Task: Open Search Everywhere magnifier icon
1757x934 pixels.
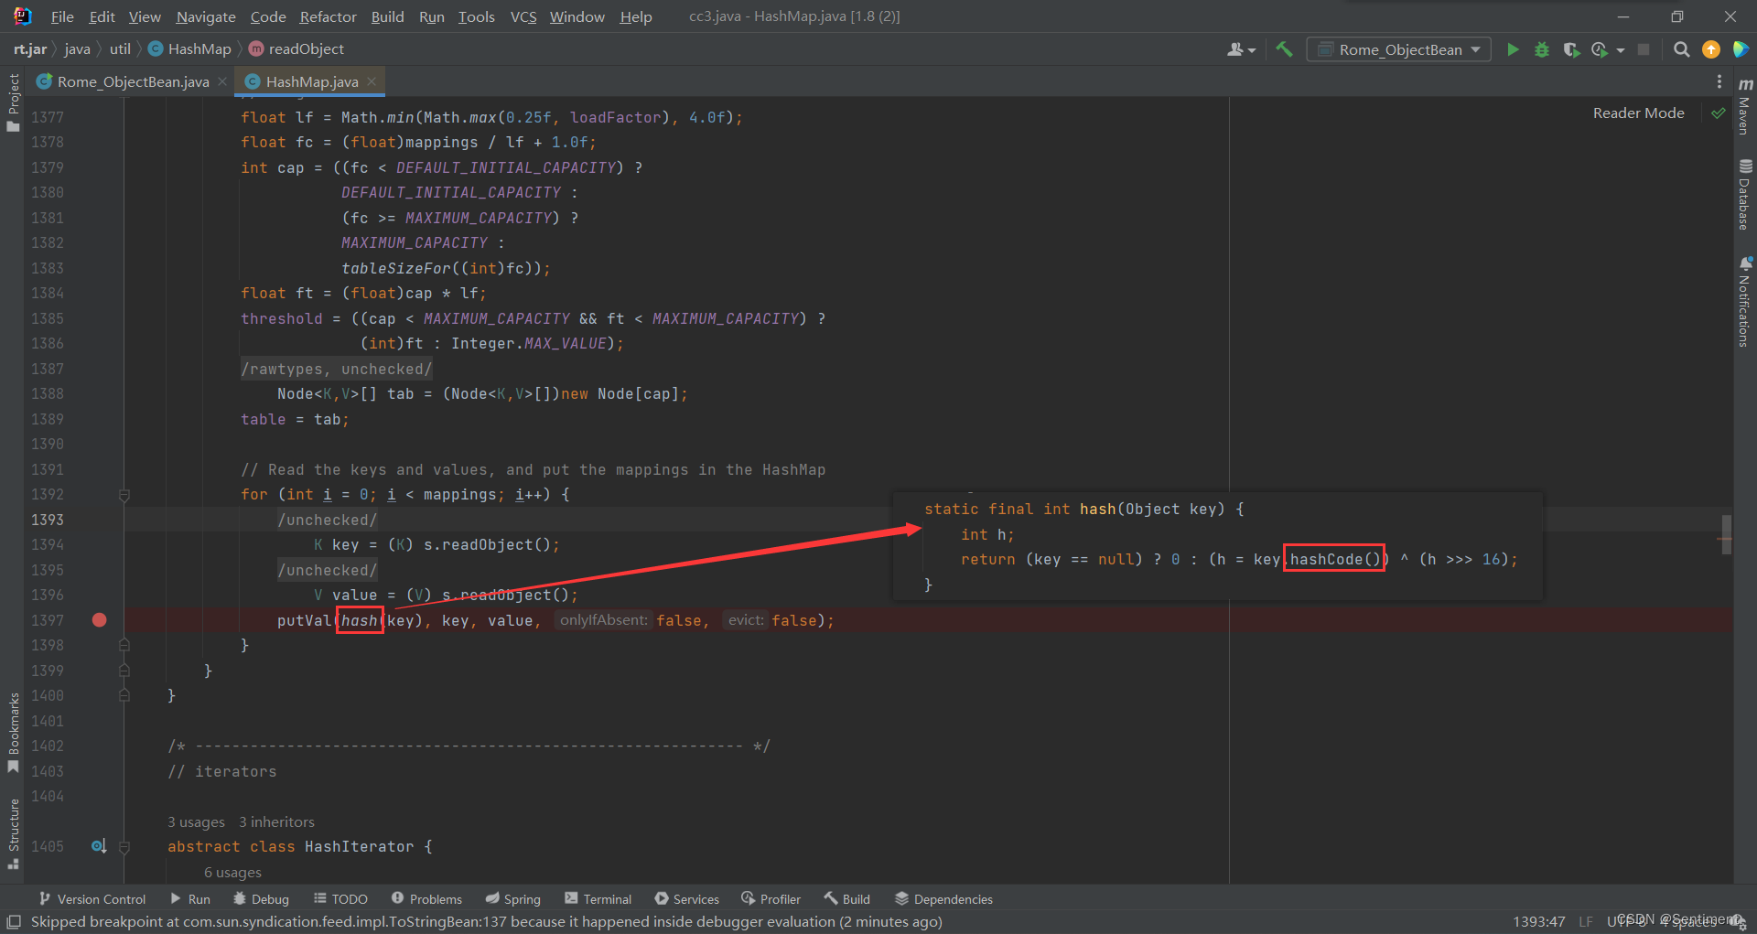Action: click(1681, 49)
